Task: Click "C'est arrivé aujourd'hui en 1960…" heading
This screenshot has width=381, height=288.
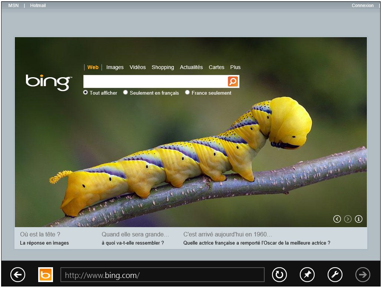Action: pyautogui.click(x=228, y=234)
